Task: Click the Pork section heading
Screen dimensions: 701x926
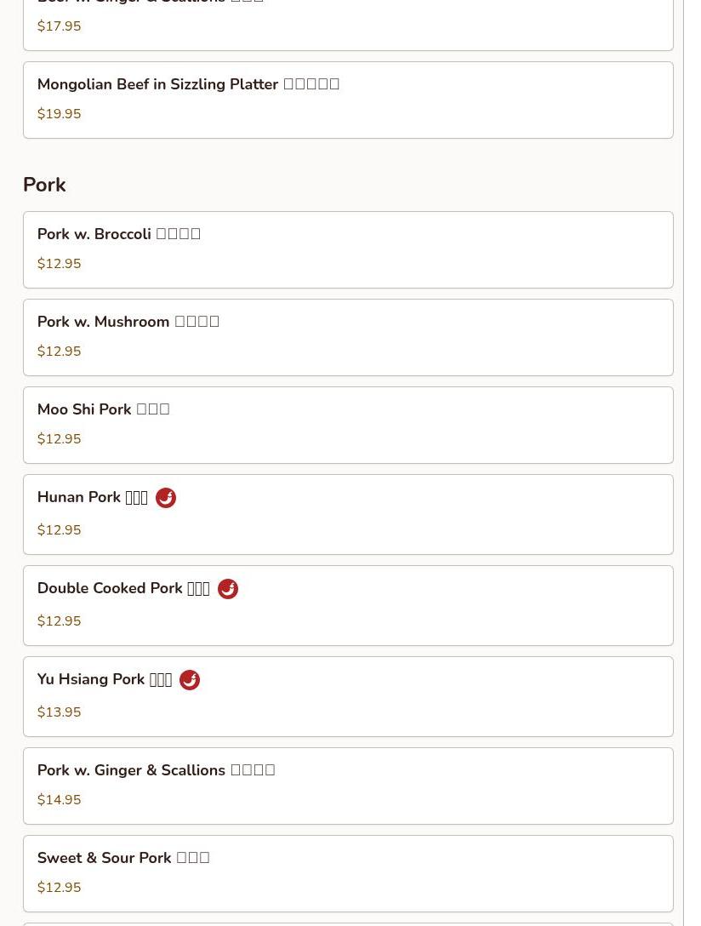Action: click(x=44, y=185)
